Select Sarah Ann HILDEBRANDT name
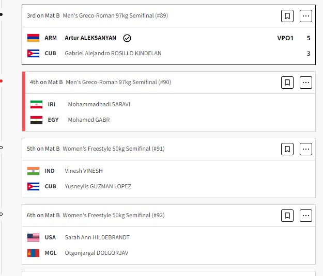 97,237
